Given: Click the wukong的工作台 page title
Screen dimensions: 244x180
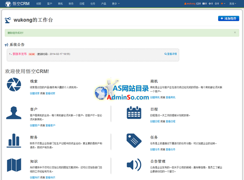Looking at the screenshot, I should click(x=33, y=20).
